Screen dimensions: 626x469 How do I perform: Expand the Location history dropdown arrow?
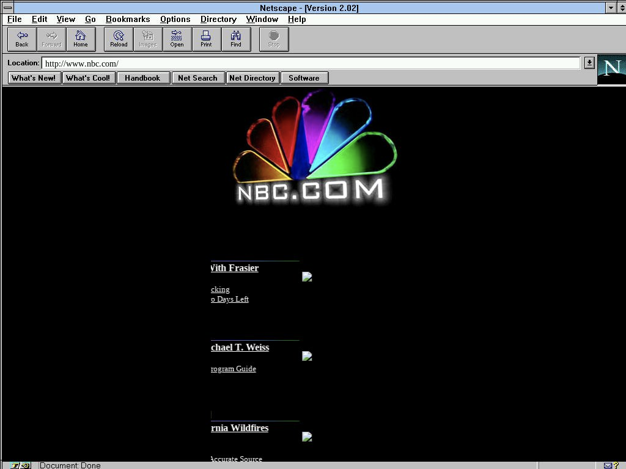pyautogui.click(x=589, y=63)
